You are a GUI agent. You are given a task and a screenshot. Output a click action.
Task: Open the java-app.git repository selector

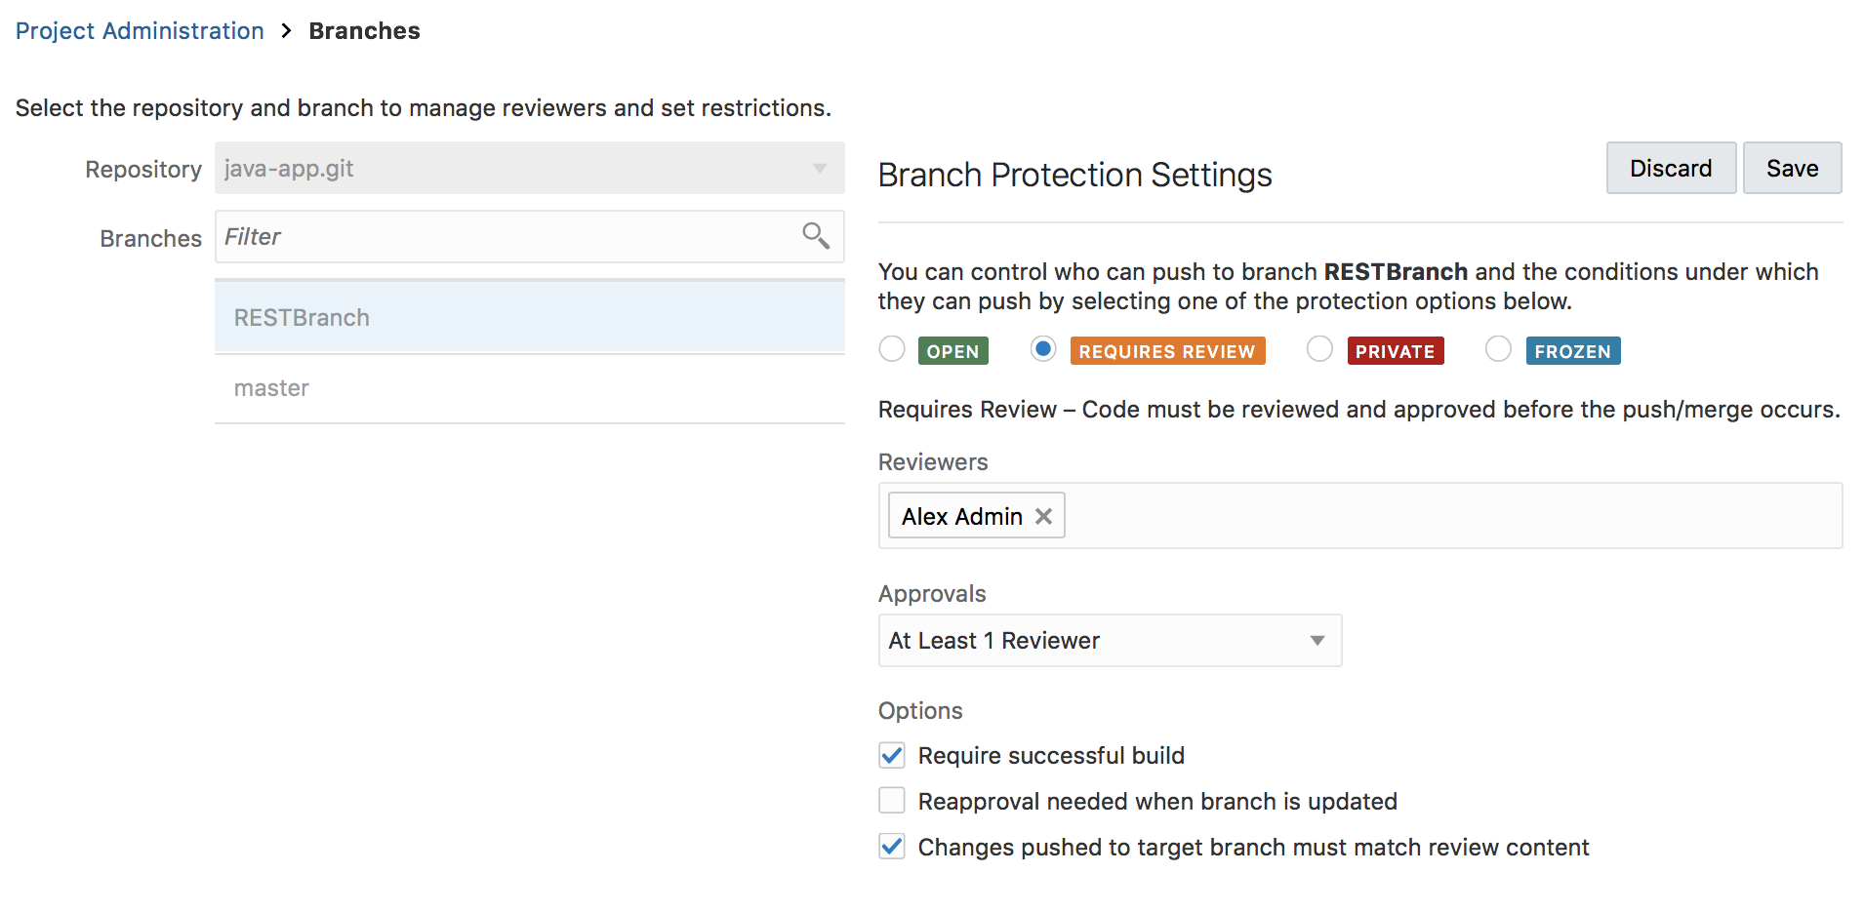527,168
